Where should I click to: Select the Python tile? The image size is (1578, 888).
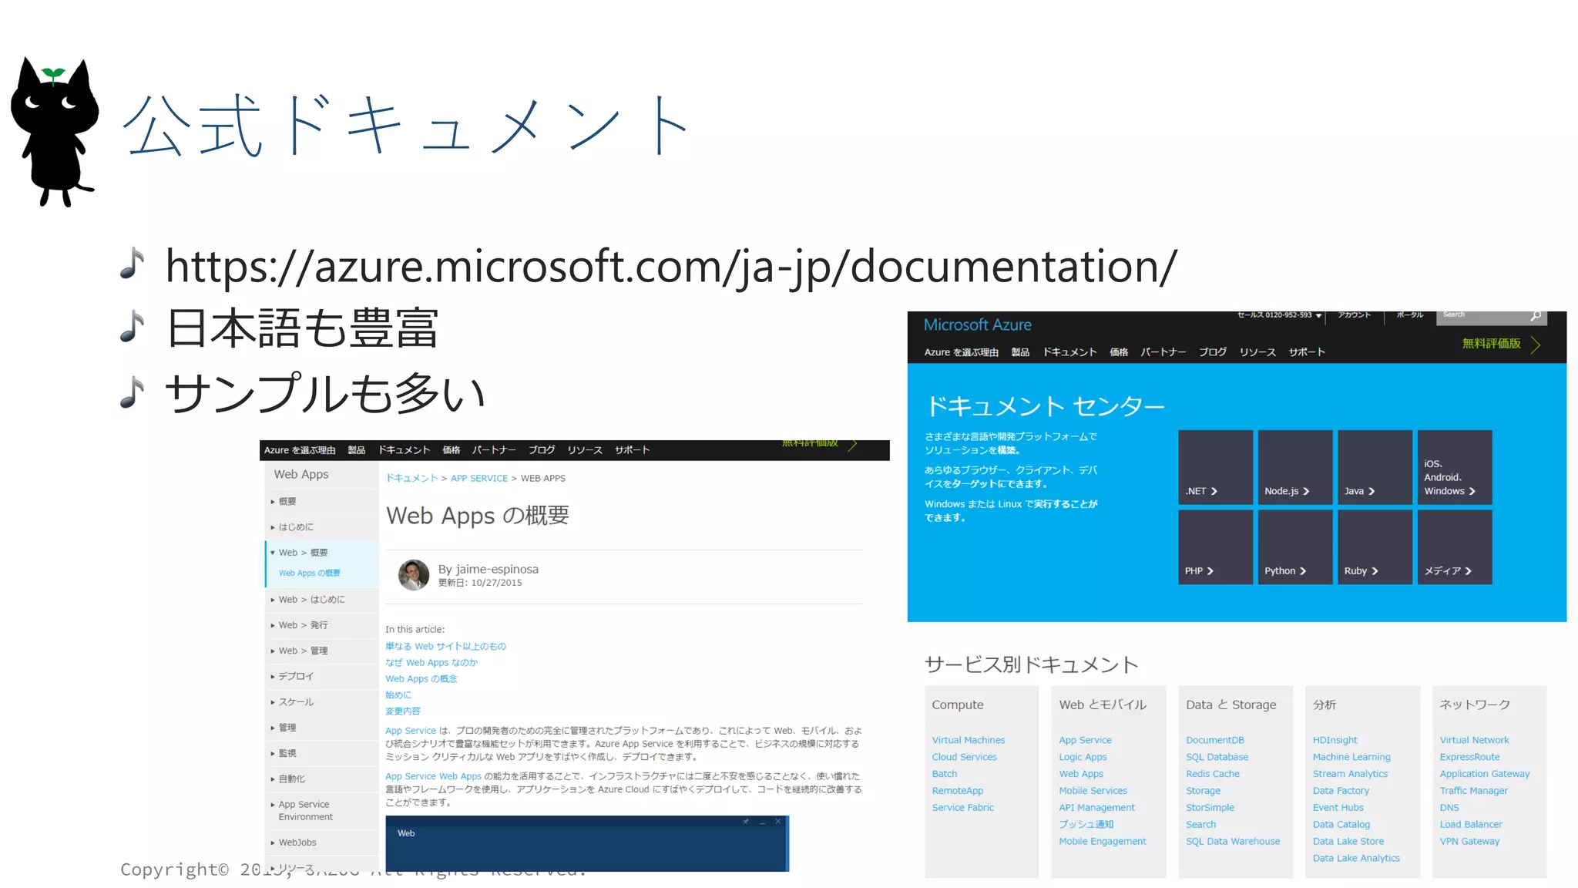1295,547
